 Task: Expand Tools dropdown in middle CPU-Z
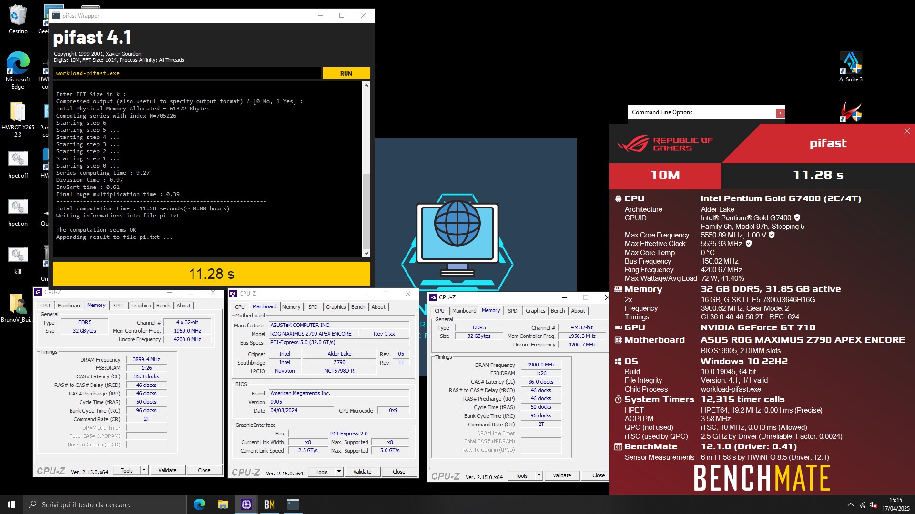[x=339, y=472]
